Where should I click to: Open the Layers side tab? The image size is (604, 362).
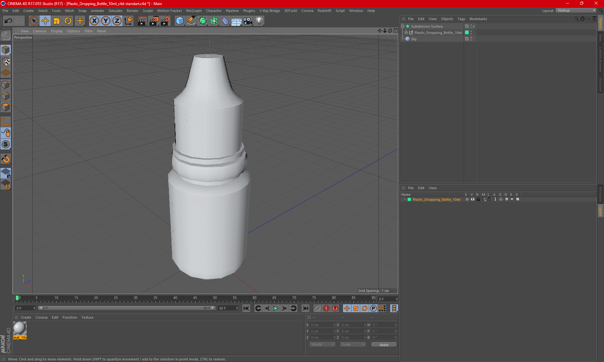click(x=601, y=211)
